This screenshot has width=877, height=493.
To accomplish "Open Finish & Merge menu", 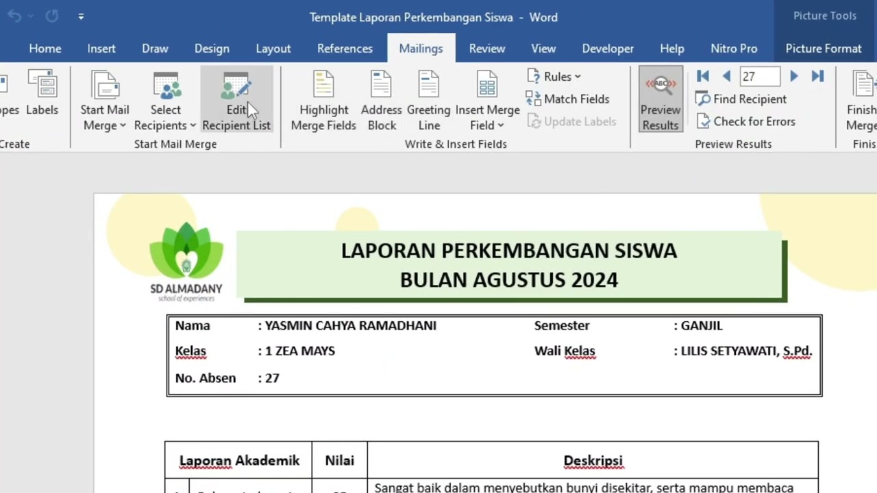I will point(861,101).
